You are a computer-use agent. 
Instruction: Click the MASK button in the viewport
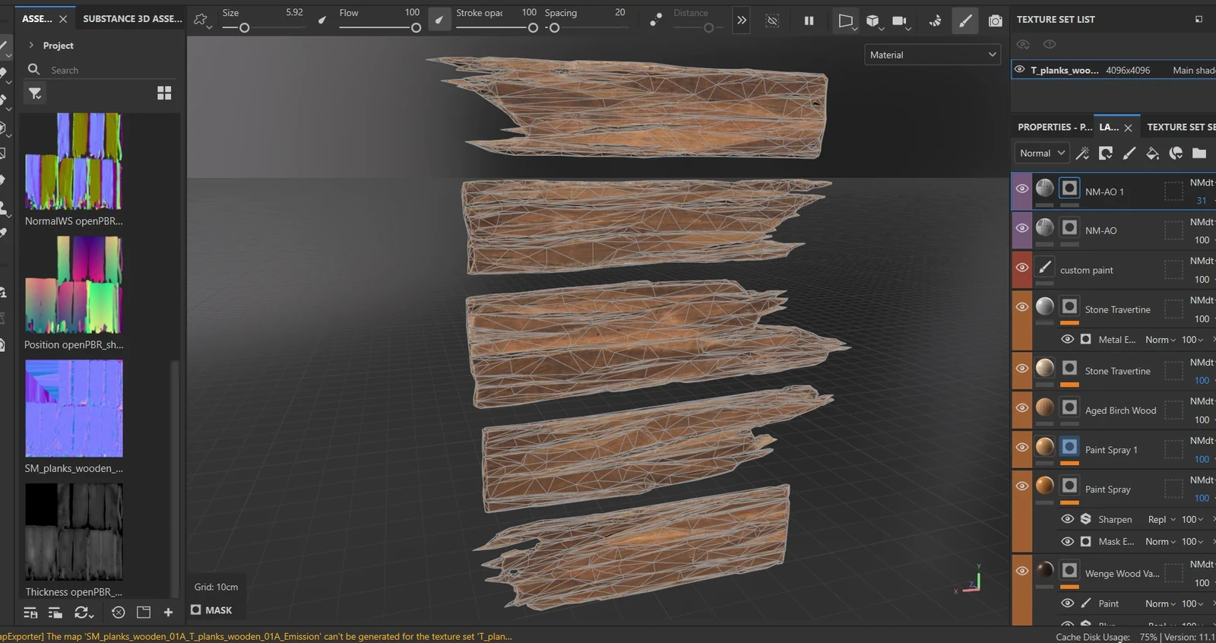pyautogui.click(x=211, y=610)
